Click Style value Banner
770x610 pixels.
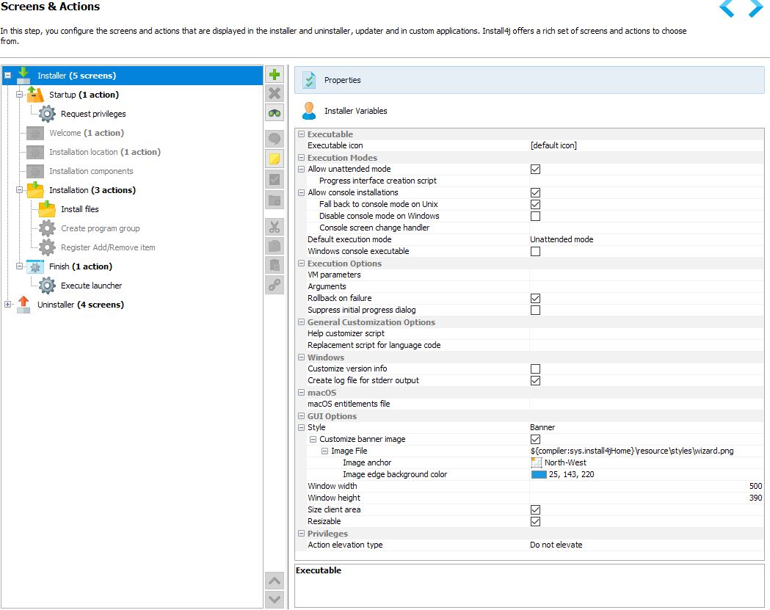tap(542, 427)
